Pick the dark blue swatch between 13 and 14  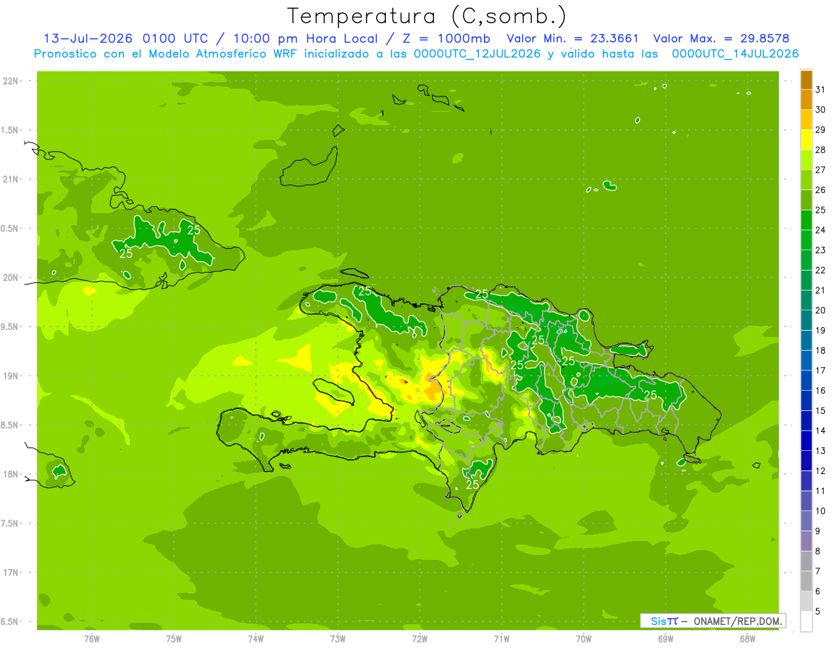(x=806, y=440)
